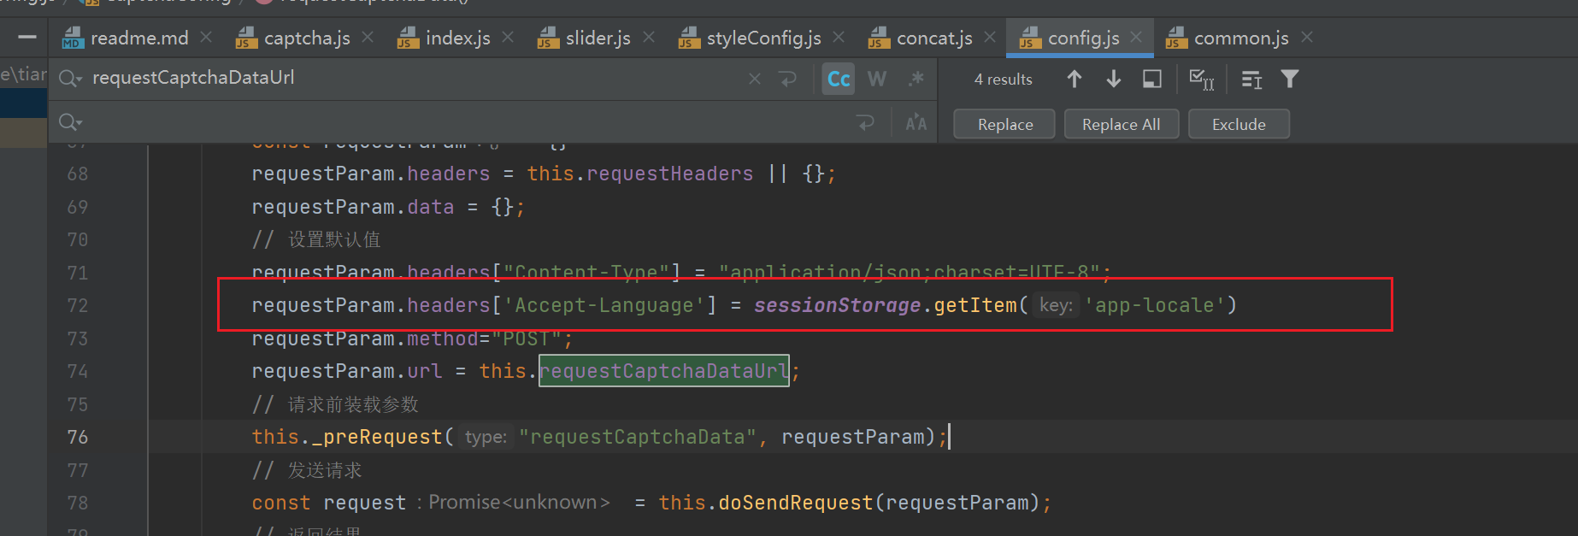Screen dimensions: 1578x536
Task: Open the search filter options
Action: 1290,80
